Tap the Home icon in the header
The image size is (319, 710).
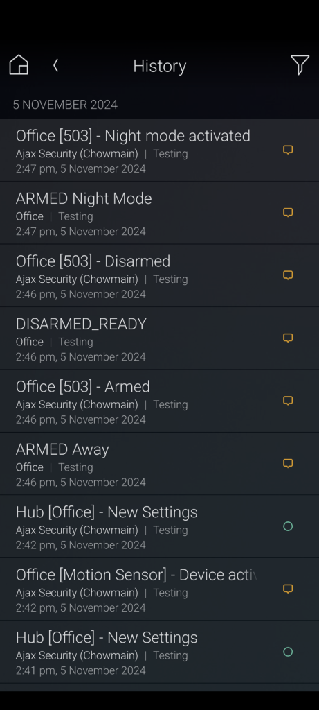[19, 65]
